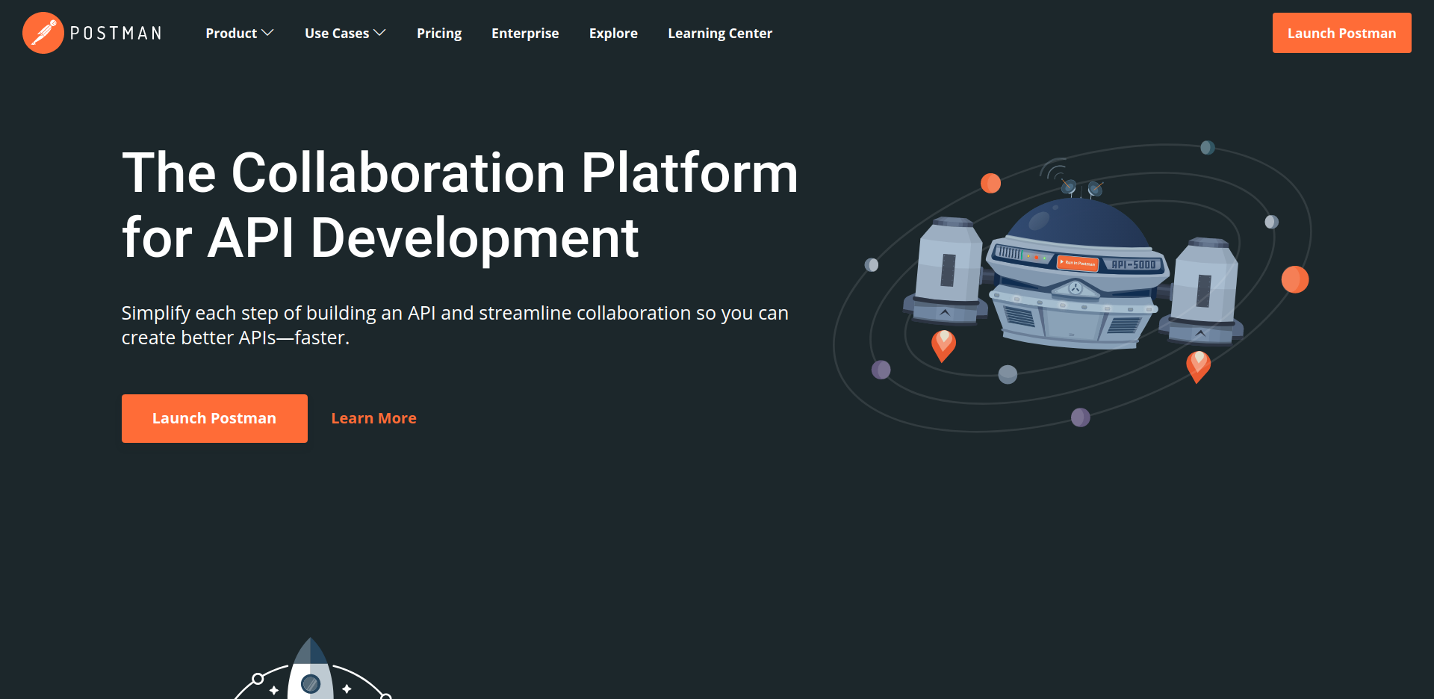Go to the Pricing page

(x=439, y=34)
